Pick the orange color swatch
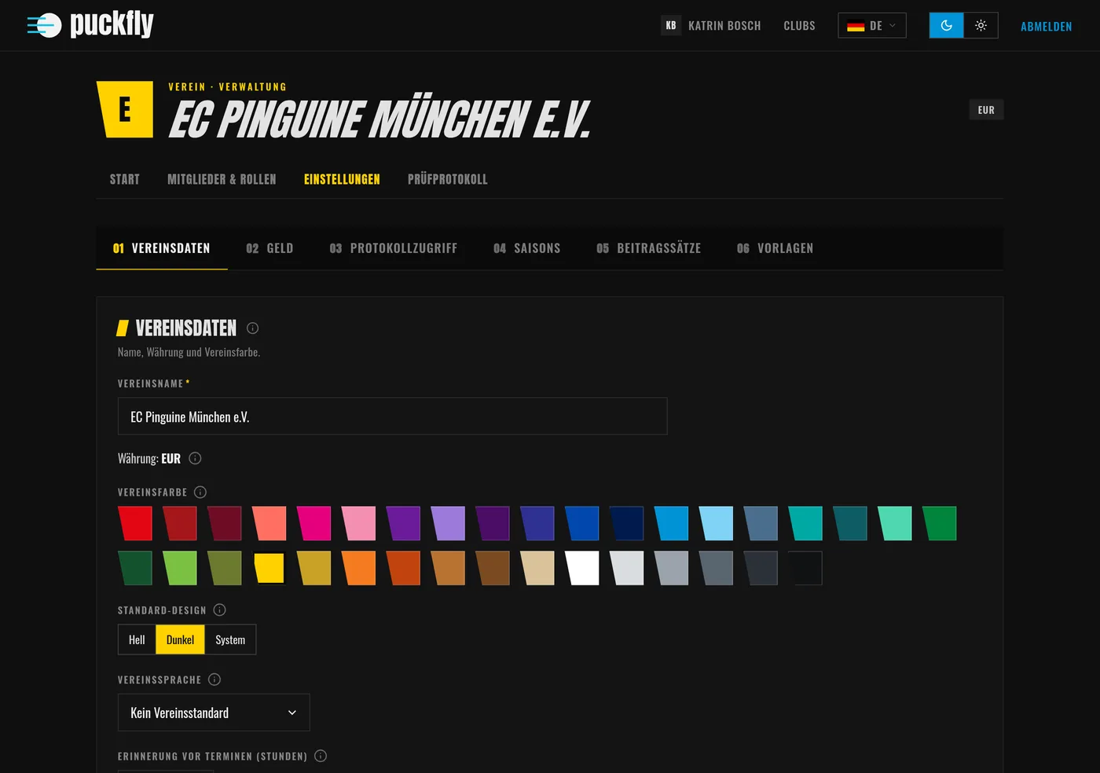 coord(359,568)
